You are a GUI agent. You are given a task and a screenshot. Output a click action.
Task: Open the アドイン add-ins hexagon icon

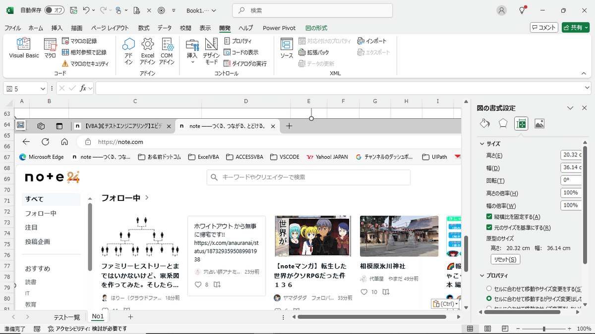tap(128, 51)
